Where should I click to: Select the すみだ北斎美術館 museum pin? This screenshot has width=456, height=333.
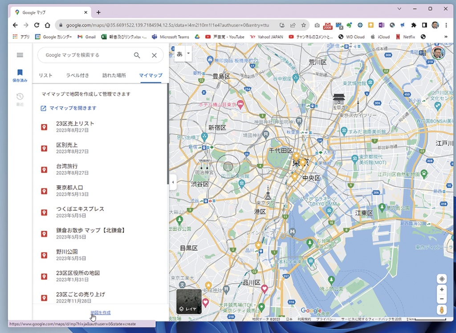tap(344, 130)
